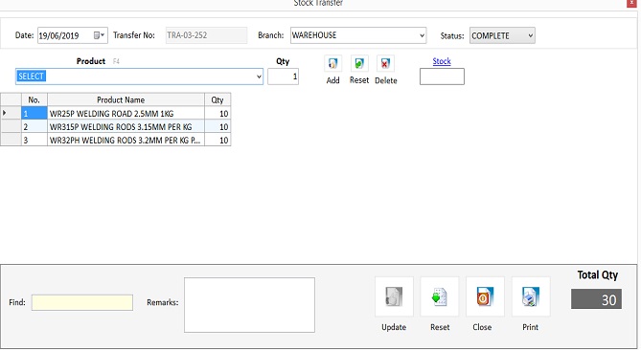The image size is (641, 350).
Task: Click the bottom Reset icon with green arrow
Action: point(440,296)
